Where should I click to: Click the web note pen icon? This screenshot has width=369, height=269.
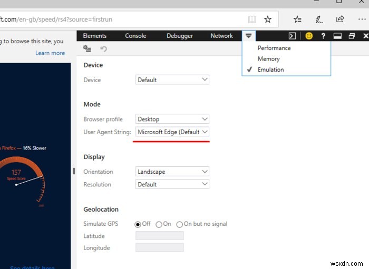tap(318, 19)
